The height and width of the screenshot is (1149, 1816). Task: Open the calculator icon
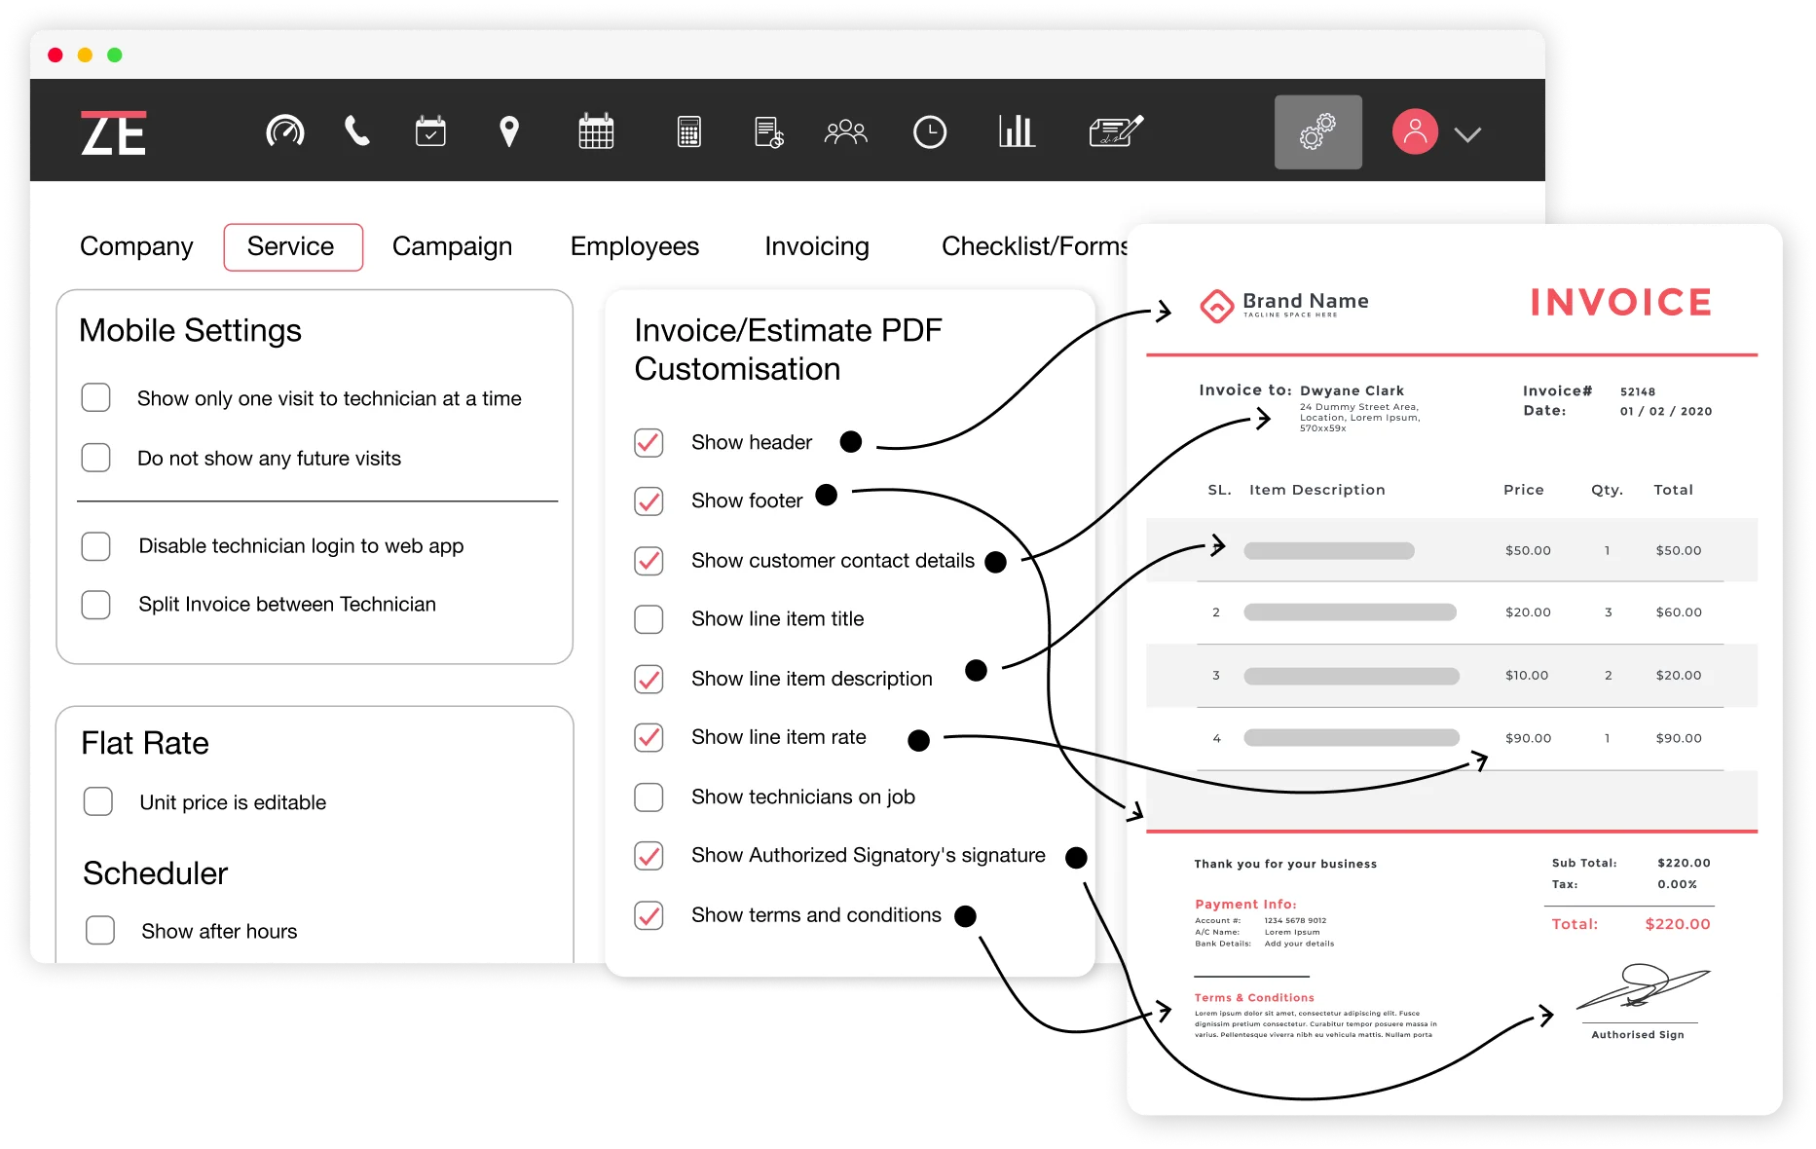coord(689,131)
